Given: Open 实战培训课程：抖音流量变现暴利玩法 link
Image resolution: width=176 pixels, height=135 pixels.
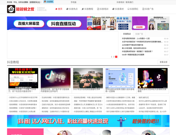Looking at the screenshot, I should click(56, 98).
